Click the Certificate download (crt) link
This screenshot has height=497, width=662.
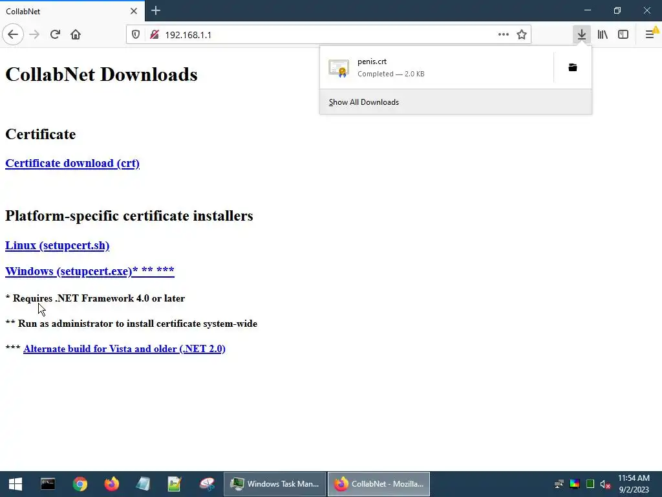point(72,163)
